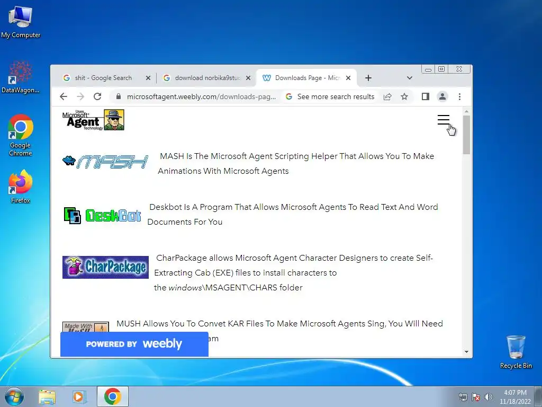Click the Made With MUSH badge
Screen dimensions: 542x407
point(86,327)
